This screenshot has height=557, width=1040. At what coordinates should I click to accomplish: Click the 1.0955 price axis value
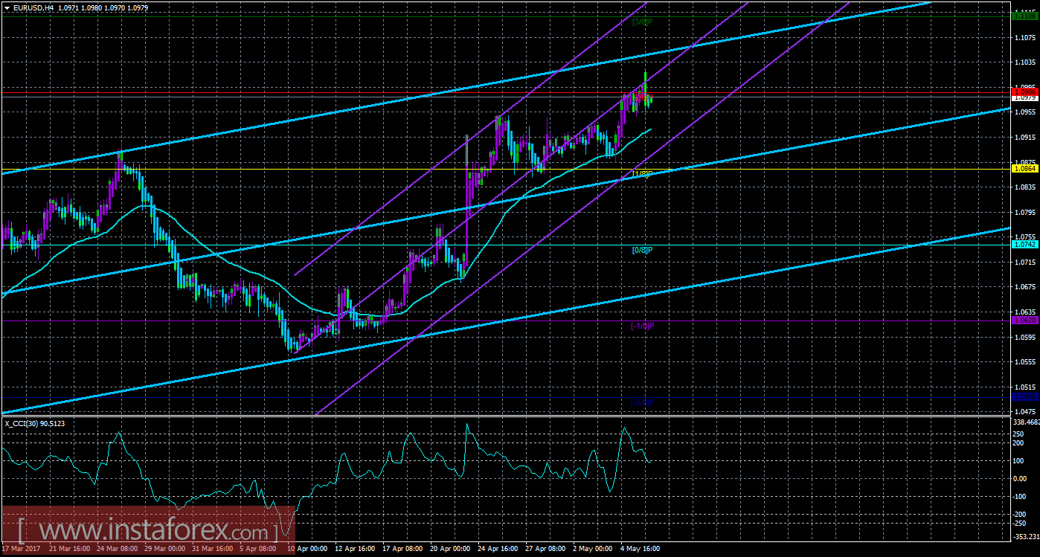1024,112
